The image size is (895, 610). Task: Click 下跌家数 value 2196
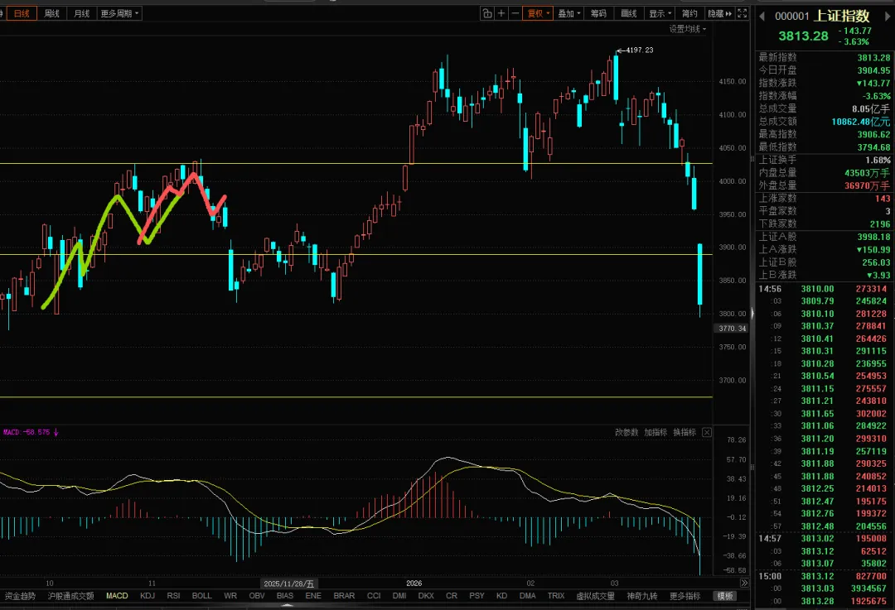tap(879, 224)
